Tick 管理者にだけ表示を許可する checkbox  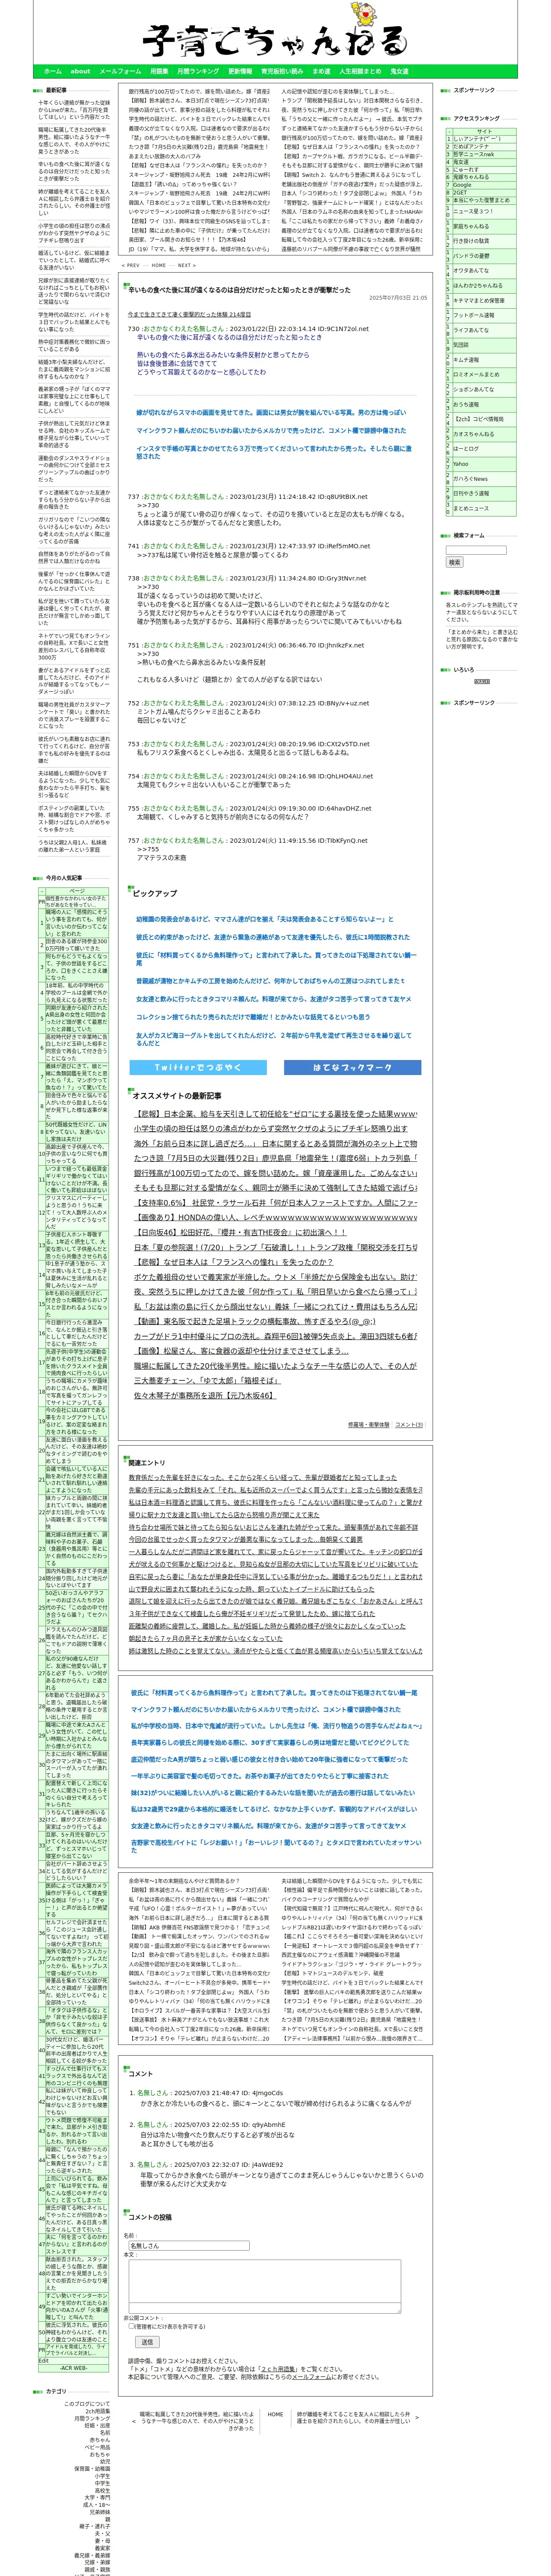coord(131,2326)
